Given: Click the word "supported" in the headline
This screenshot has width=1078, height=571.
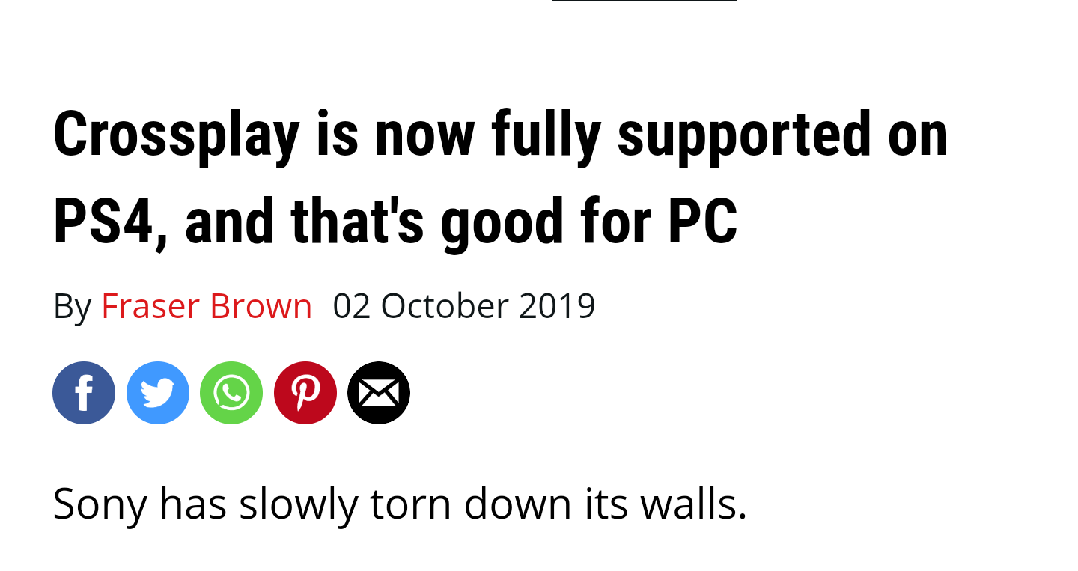Looking at the screenshot, I should click(x=744, y=135).
